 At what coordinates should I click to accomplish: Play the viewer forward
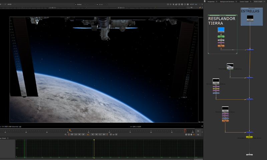click(x=93, y=134)
